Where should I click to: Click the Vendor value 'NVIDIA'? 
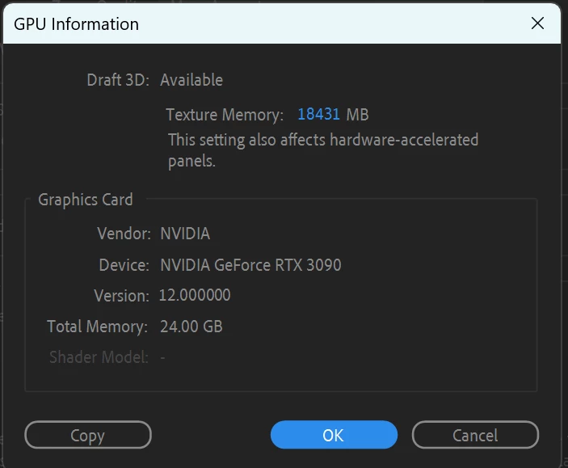tap(185, 234)
